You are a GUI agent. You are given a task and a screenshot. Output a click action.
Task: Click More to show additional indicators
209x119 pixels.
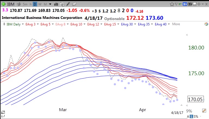click(x=176, y=24)
